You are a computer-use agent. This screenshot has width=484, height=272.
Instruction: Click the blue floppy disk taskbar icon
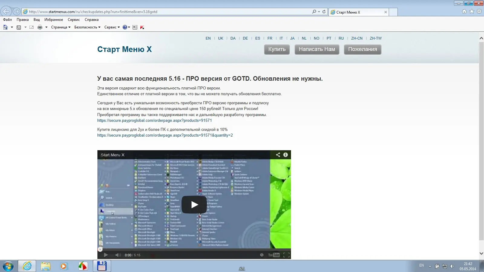coord(102,266)
